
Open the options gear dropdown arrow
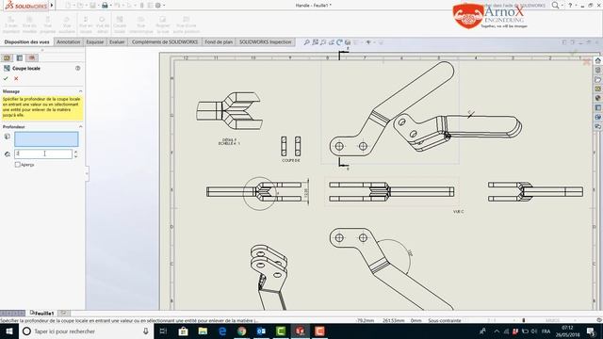pyautogui.click(x=164, y=6)
